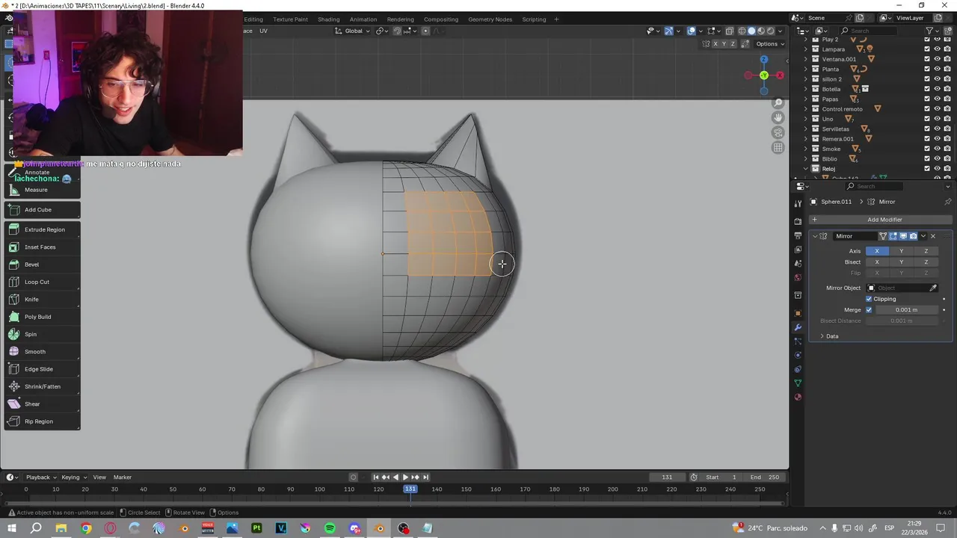This screenshot has height=538, width=957.
Task: Click the zoom view magnifier gizmo
Action: point(778,102)
